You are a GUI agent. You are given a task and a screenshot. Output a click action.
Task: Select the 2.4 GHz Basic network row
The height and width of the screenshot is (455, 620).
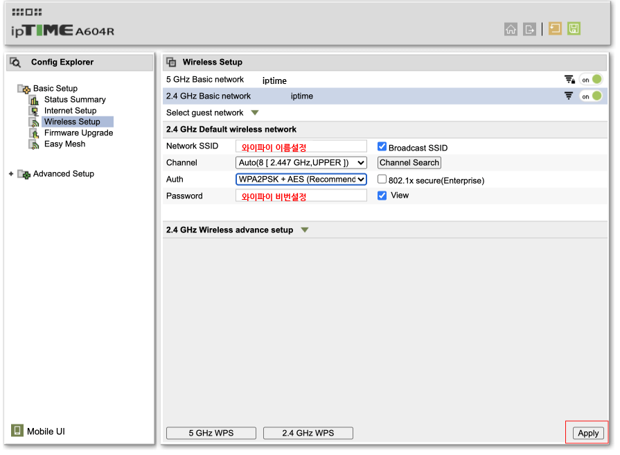click(x=385, y=96)
